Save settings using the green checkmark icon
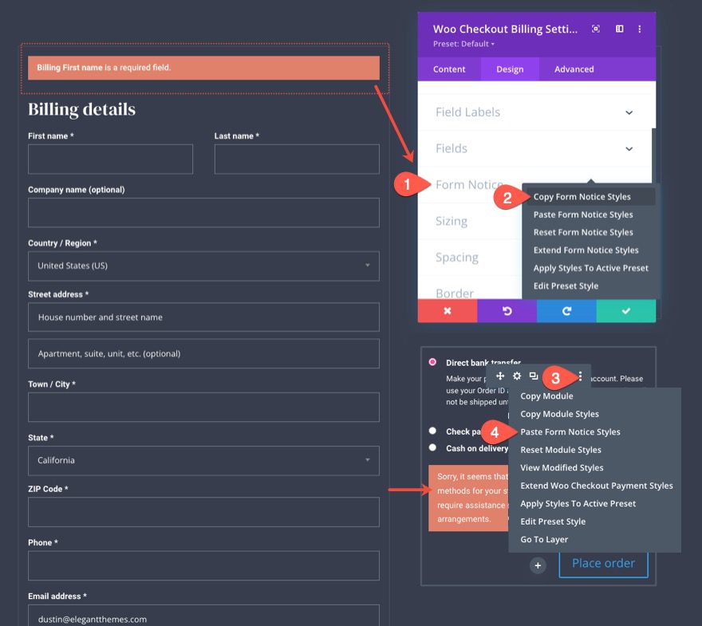Screen dimensions: 702x626 click(x=626, y=312)
